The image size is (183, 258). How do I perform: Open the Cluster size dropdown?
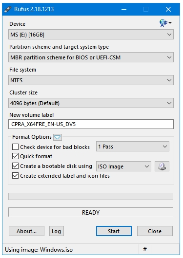91,103
